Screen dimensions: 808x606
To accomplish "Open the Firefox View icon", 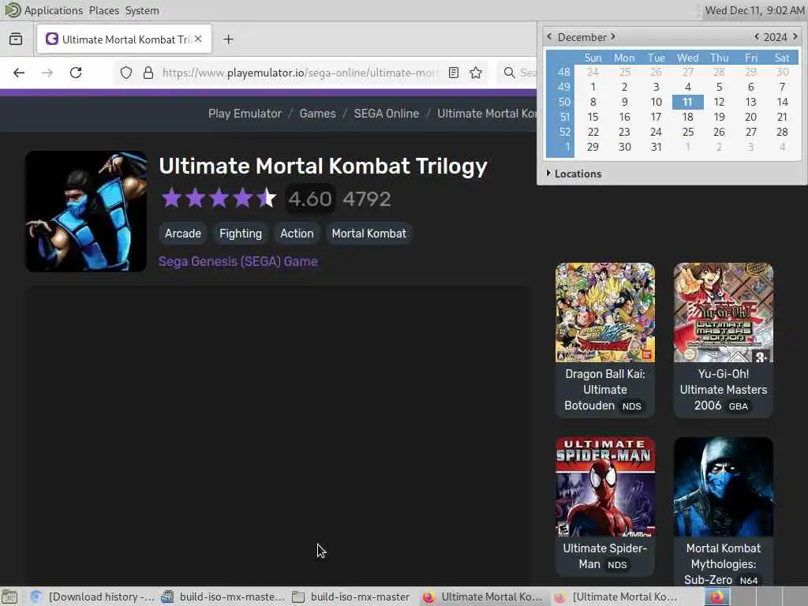I will point(16,39).
